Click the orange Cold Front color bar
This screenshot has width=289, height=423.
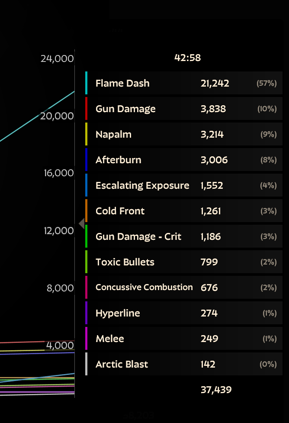click(86, 211)
